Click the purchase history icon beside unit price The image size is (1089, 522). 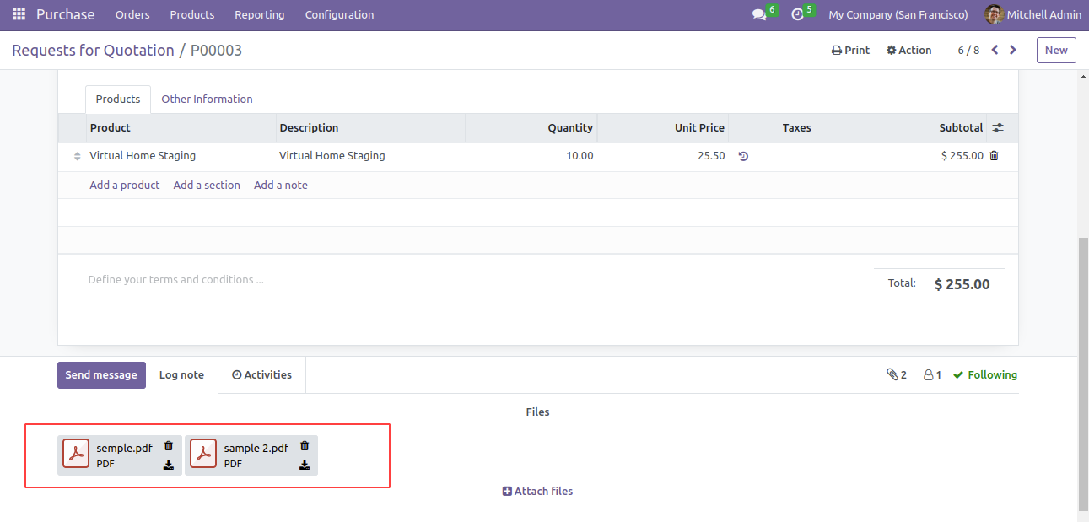click(x=743, y=156)
